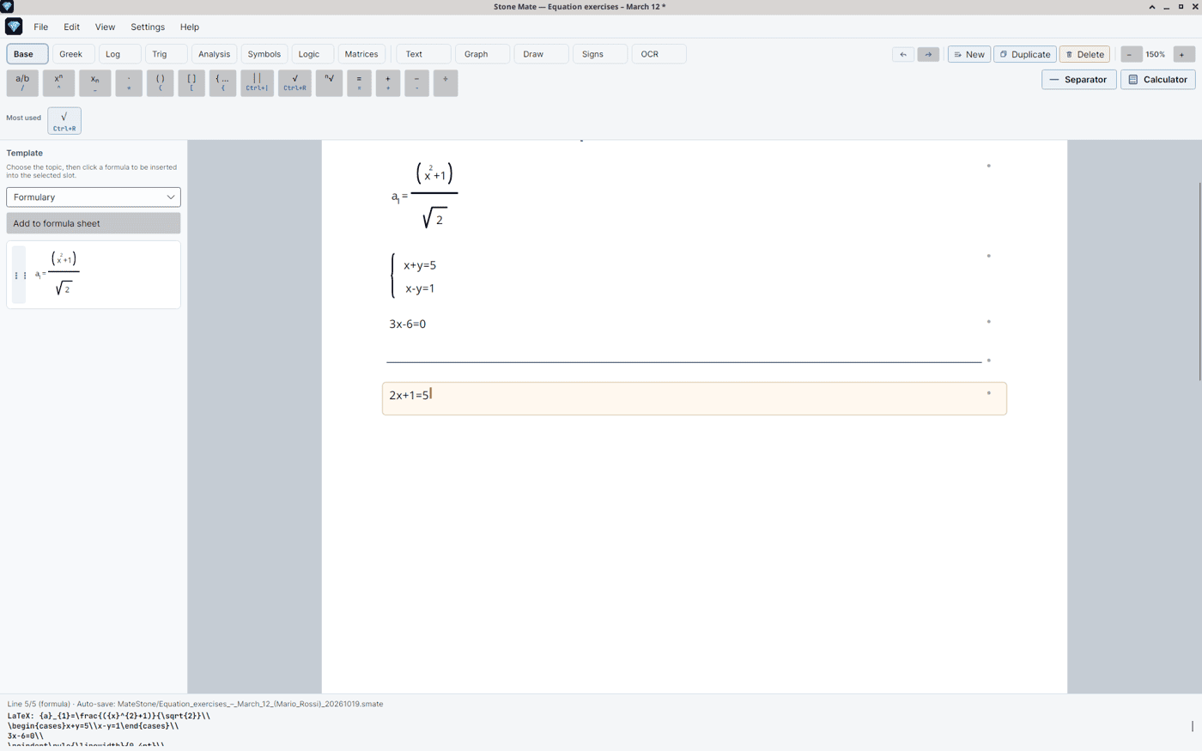Click the dot marker beside the separator line

tap(989, 360)
